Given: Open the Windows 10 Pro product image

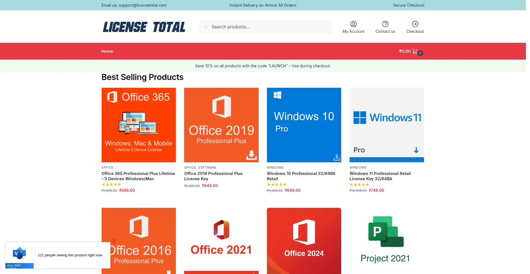Looking at the screenshot, I should 304,125.
